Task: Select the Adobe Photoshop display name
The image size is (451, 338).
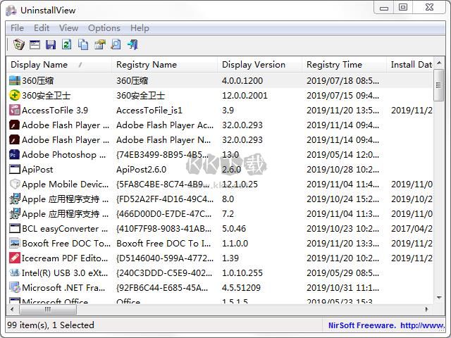Action: tap(64, 155)
